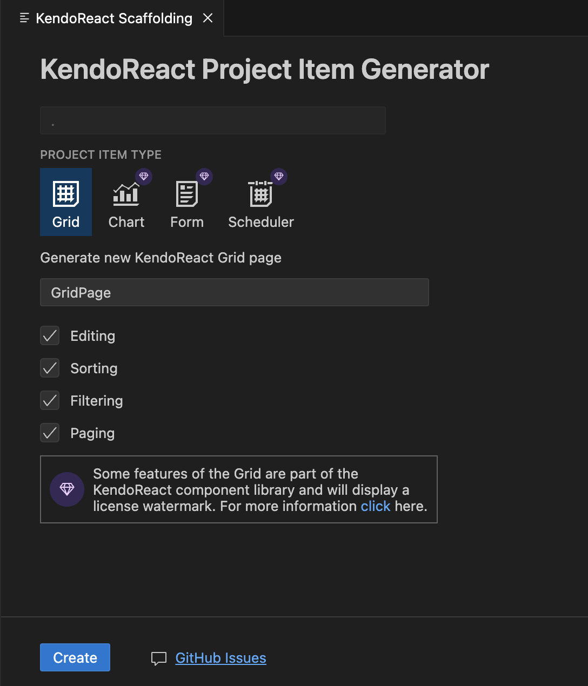The height and width of the screenshot is (686, 588).
Task: Select the Grid project item type
Action: 66,202
